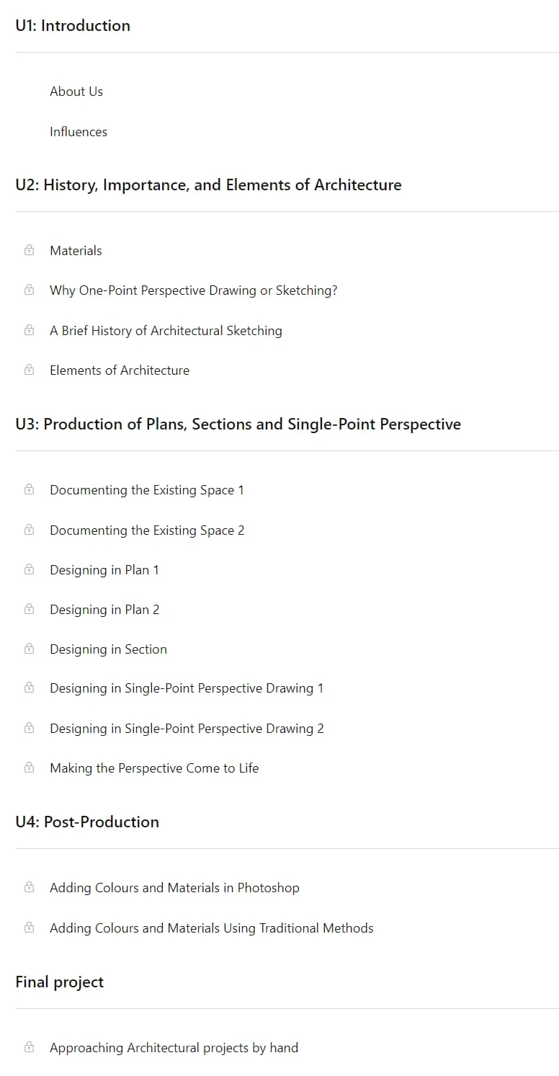This screenshot has height=1076, width=559.
Task: Select Designing in Single-Point Perspective Drawing 1
Action: point(187,688)
